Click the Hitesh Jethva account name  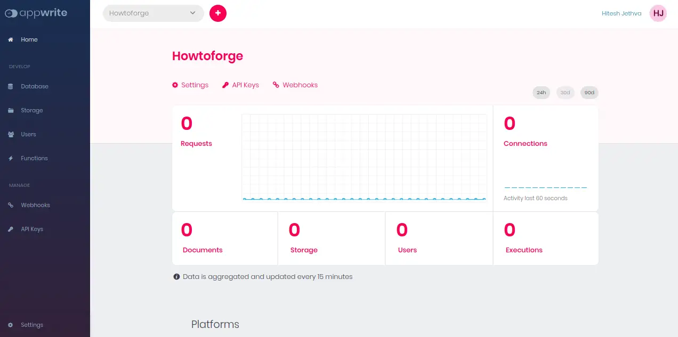(x=621, y=13)
